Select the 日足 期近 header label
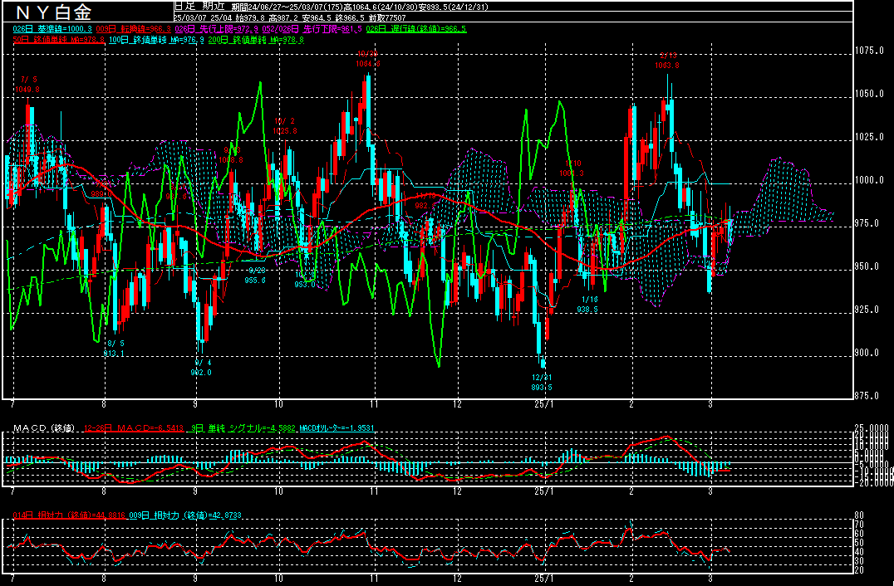 click(x=200, y=7)
